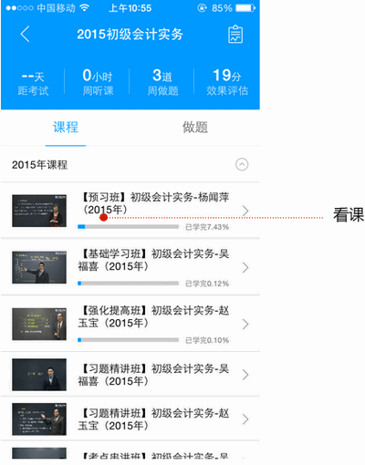Screen dimensions: 365x465
Task: Collapse the 2015年课程 section
Action: click(242, 164)
